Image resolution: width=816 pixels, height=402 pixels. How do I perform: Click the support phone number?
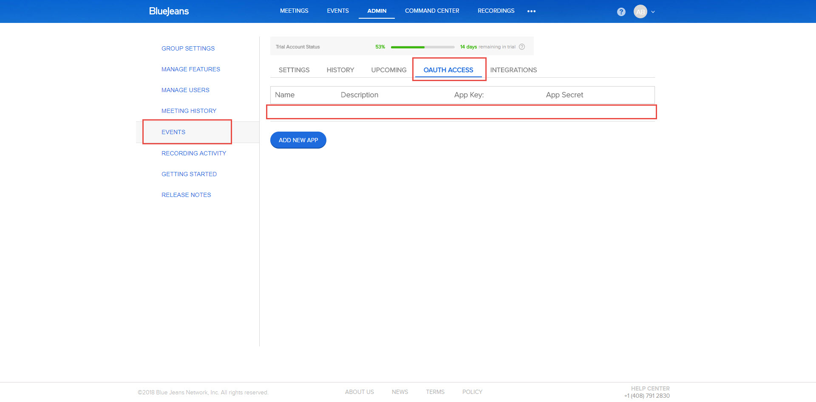click(x=647, y=396)
